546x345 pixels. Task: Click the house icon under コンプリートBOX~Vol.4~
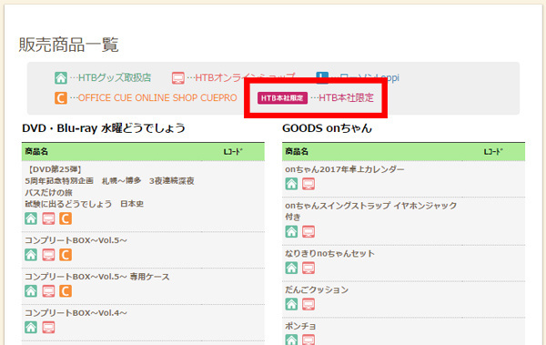(31, 327)
